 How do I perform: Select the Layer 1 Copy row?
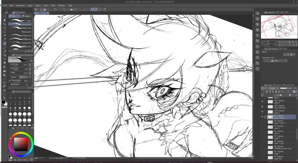point(281,142)
